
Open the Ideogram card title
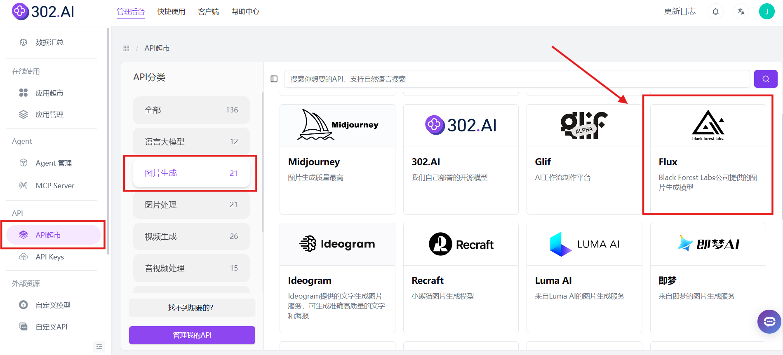[310, 280]
